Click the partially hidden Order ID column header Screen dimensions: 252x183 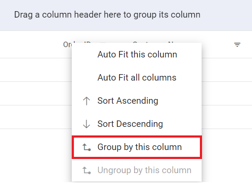coord(67,45)
